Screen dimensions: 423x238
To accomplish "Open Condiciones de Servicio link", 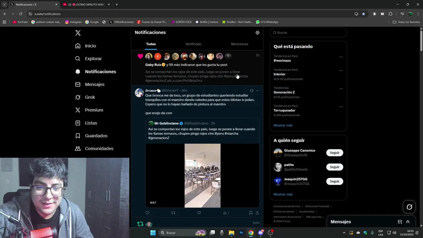I will [x=287, y=206].
